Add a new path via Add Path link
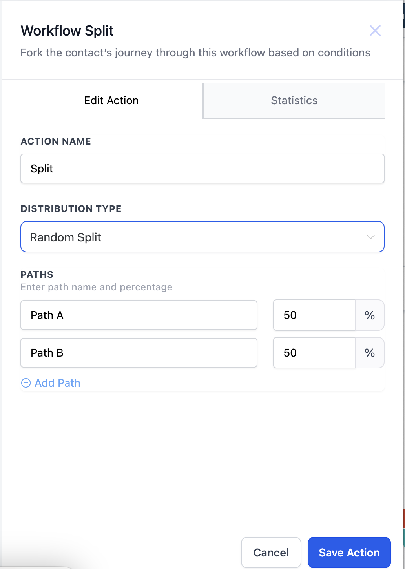Screen dimensions: 405x569 tap(57, 383)
